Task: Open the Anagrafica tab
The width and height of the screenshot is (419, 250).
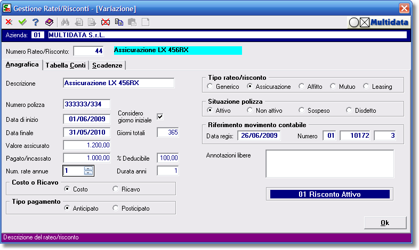Action: (x=22, y=64)
